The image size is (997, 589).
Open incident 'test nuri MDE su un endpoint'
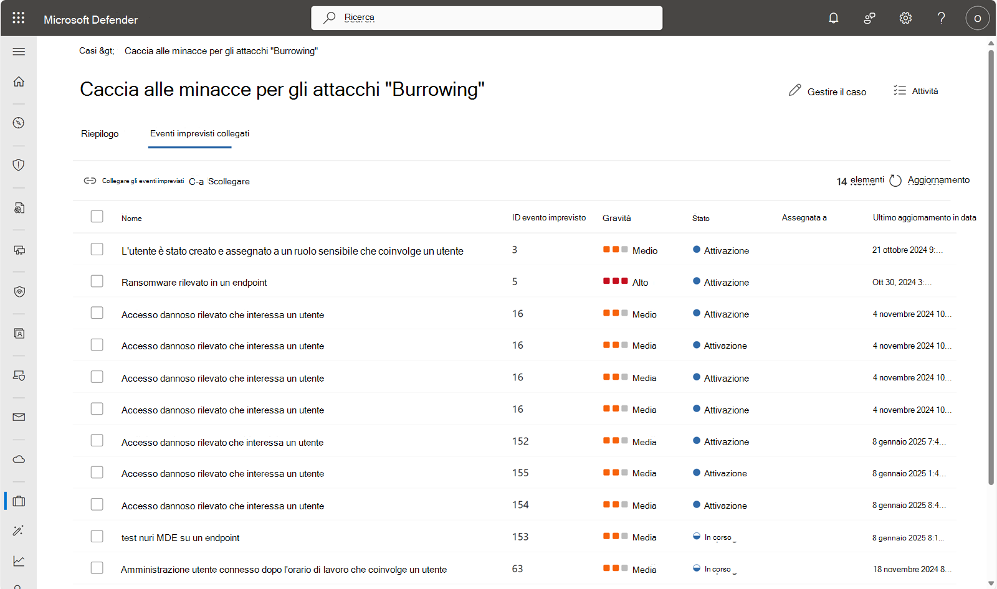tap(180, 538)
